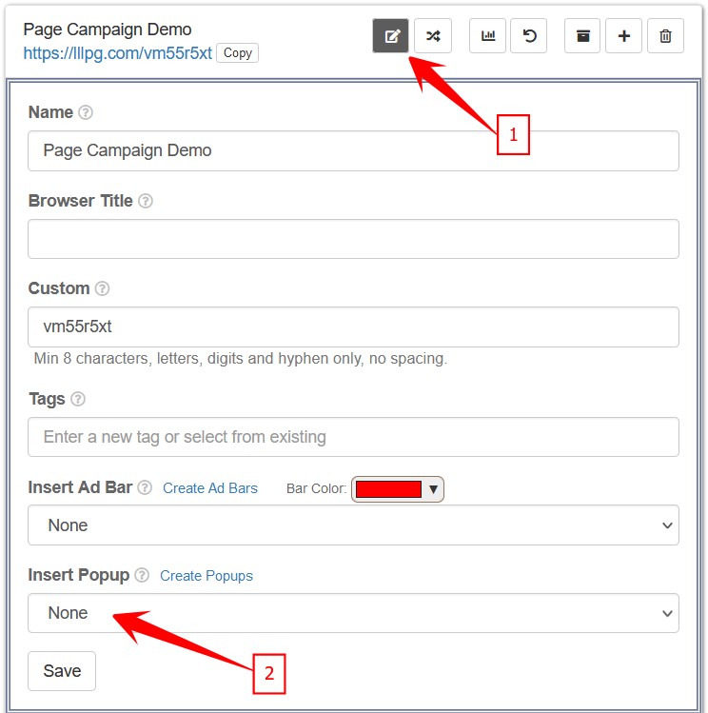Click the archive box icon
The height and width of the screenshot is (713, 708).
tap(582, 36)
